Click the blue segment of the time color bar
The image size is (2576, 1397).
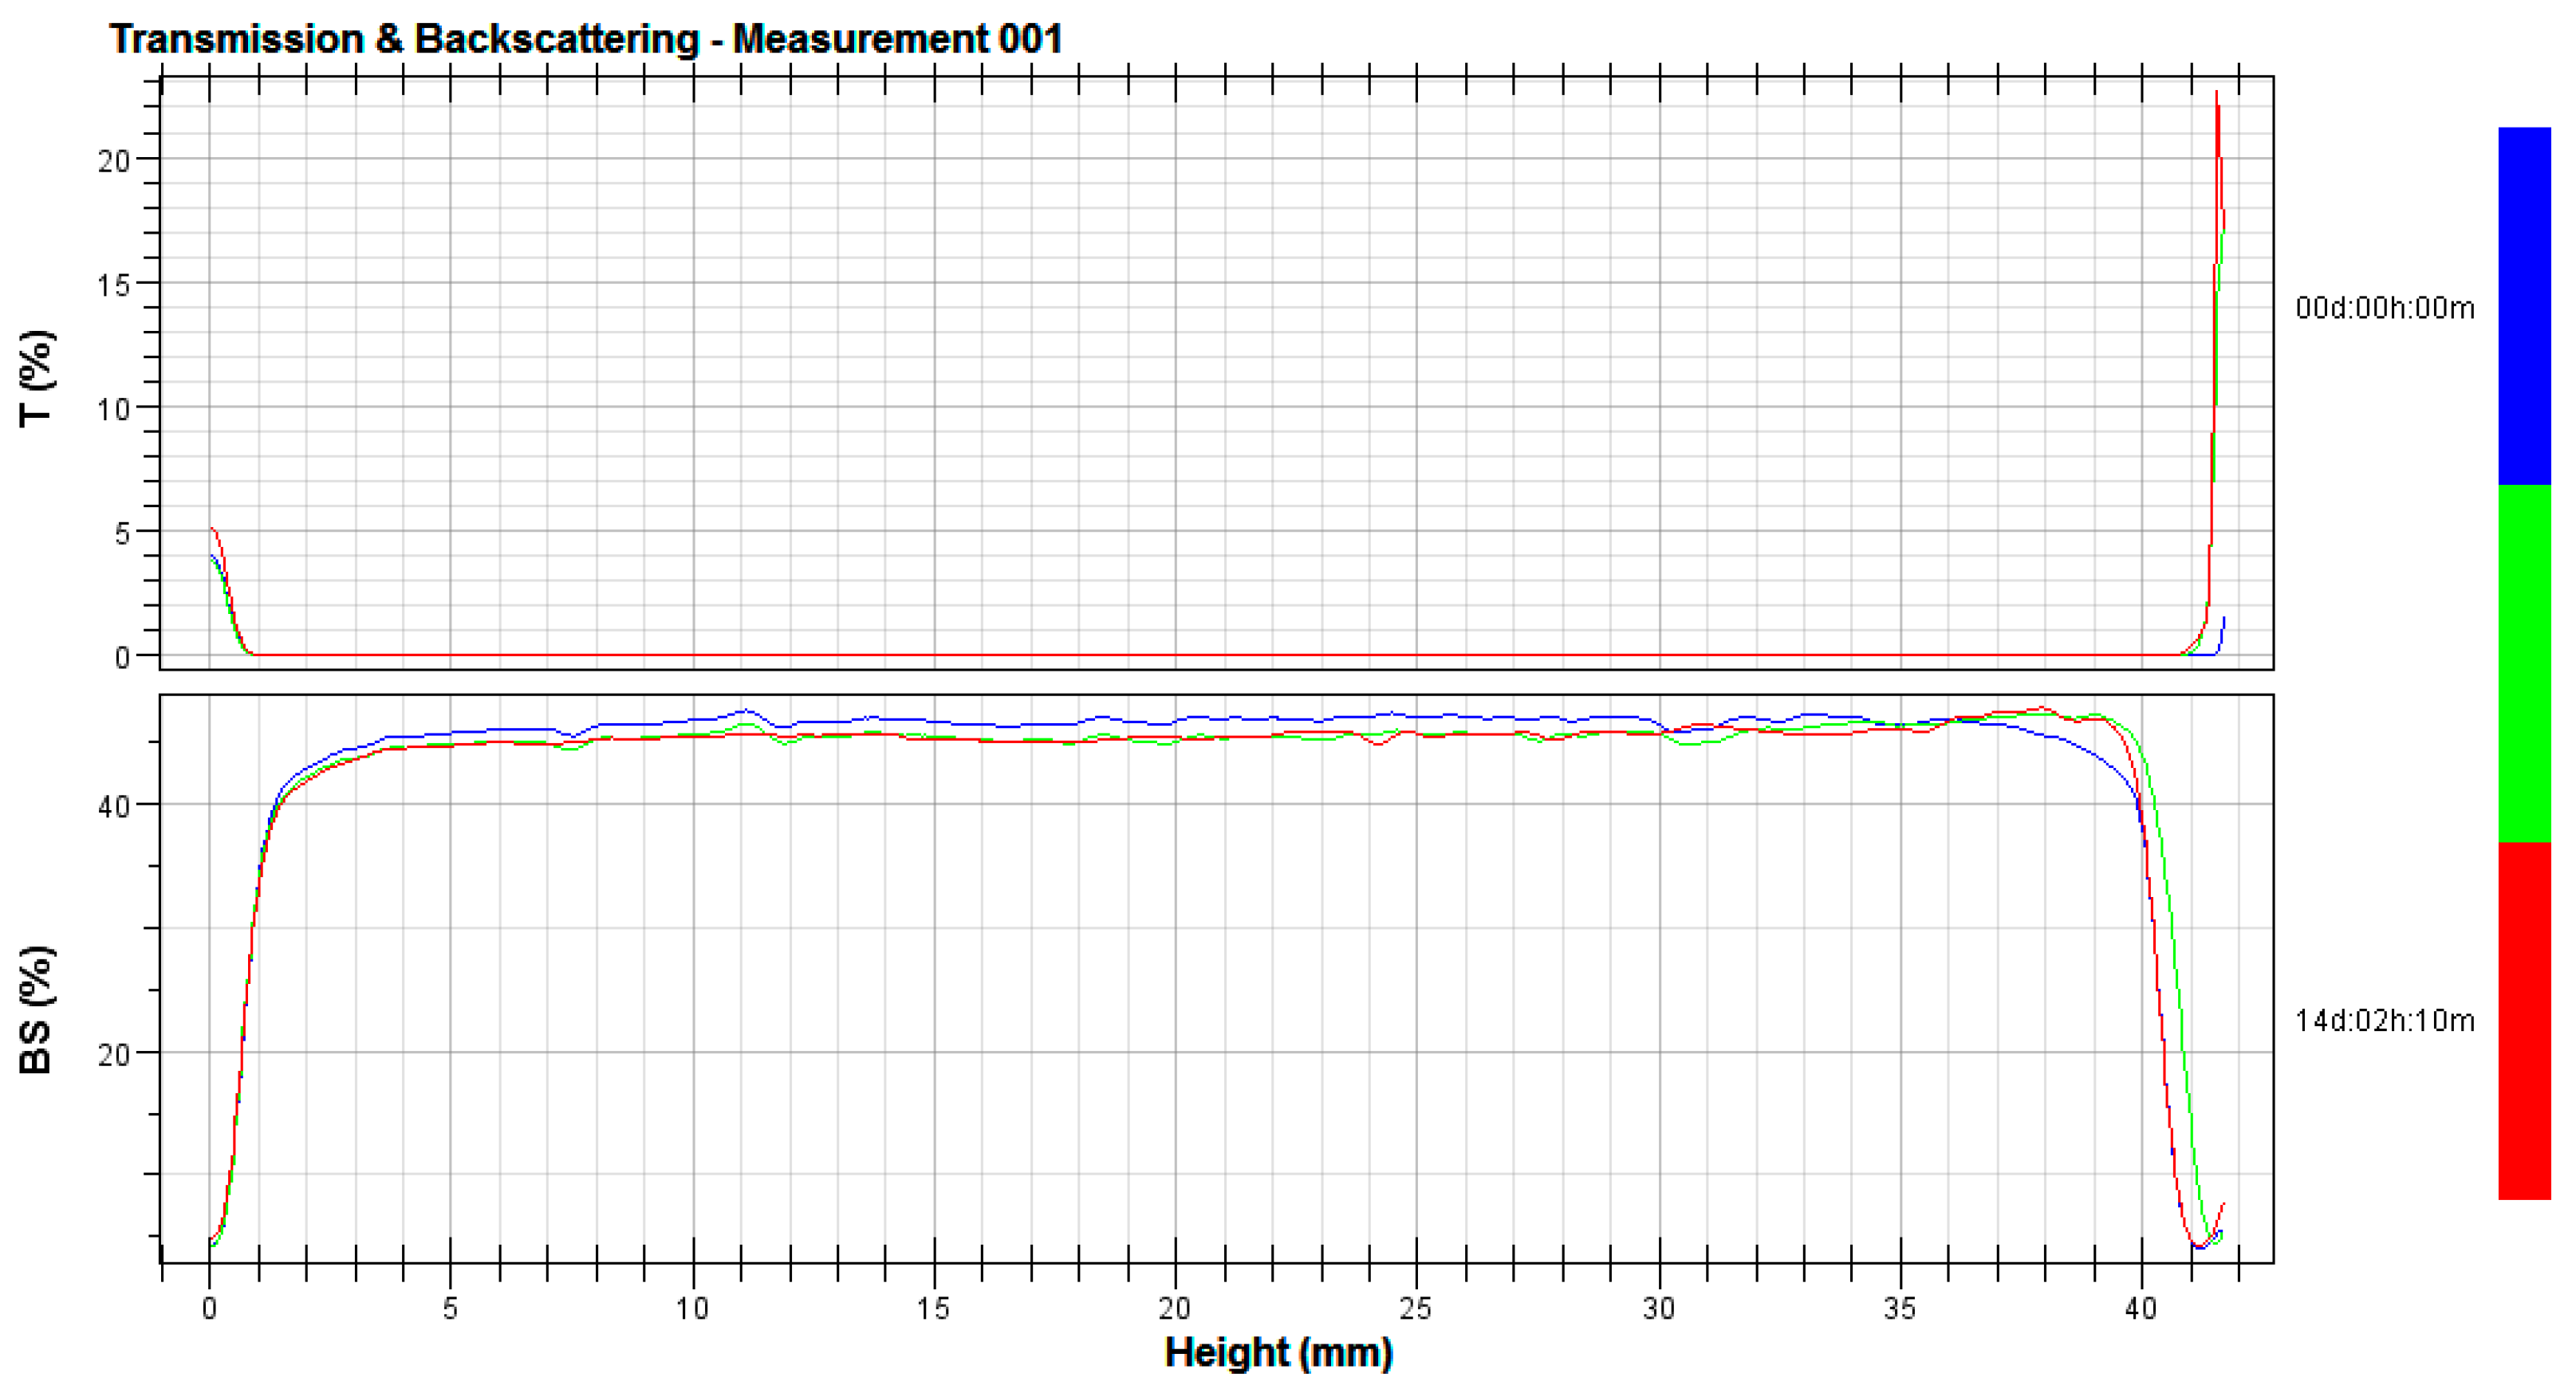(x=2524, y=305)
